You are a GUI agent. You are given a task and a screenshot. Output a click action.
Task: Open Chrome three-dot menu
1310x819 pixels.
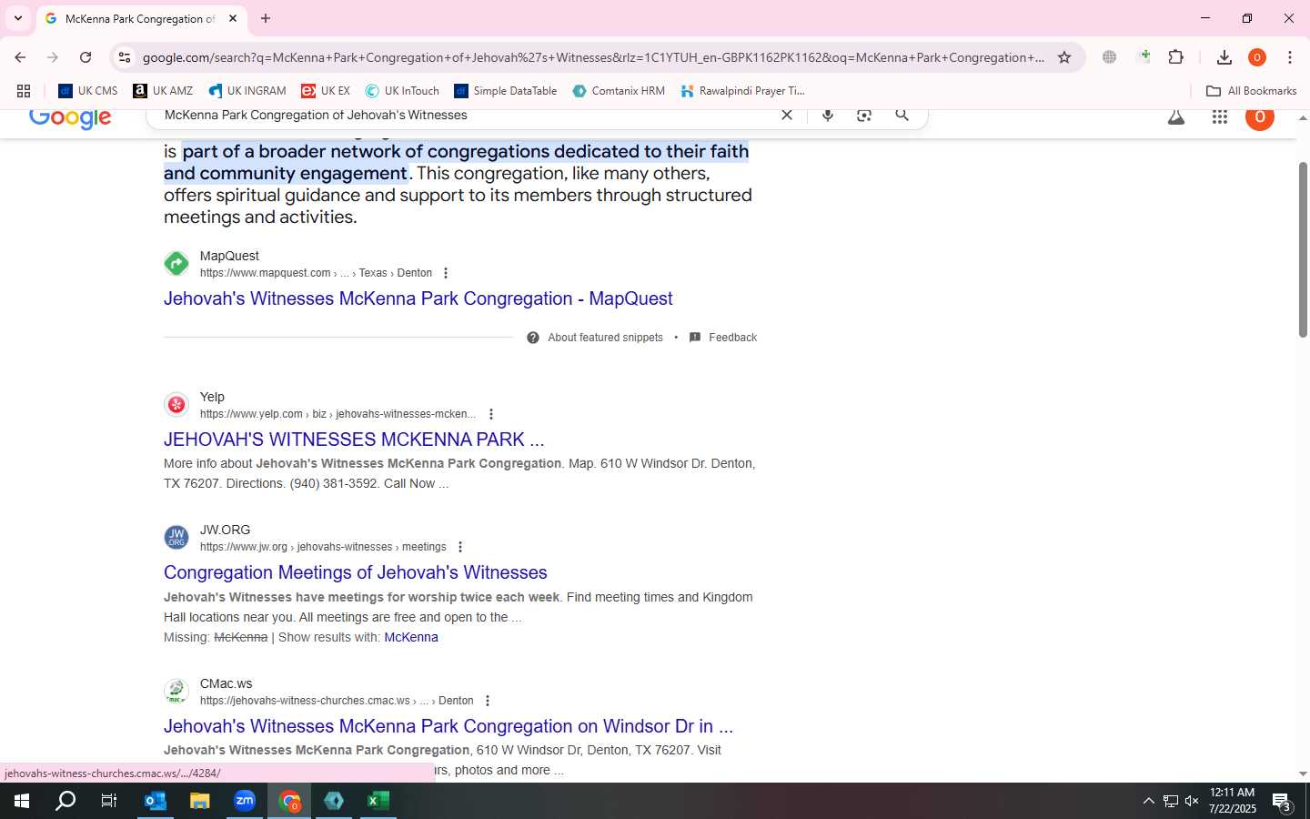point(1290,57)
